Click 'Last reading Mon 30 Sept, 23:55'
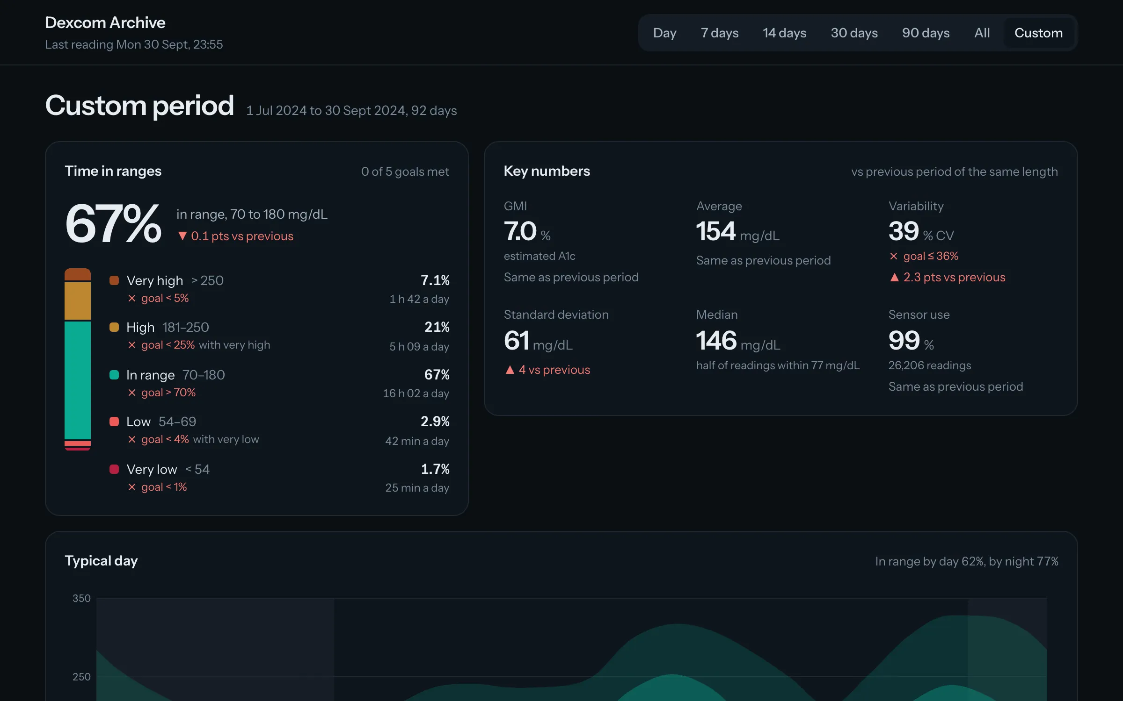This screenshot has width=1123, height=701. [x=134, y=44]
